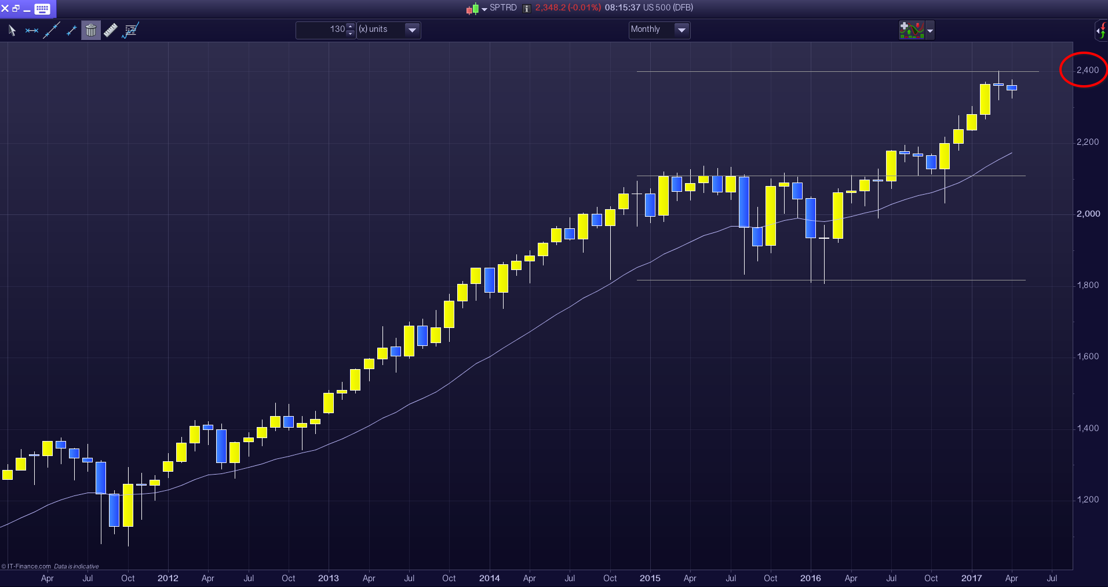Select the trend line drawing tool

(x=52, y=30)
